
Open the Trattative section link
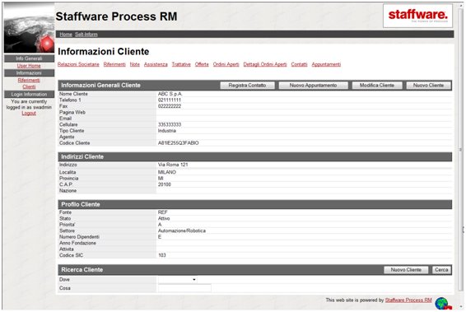[x=181, y=64]
